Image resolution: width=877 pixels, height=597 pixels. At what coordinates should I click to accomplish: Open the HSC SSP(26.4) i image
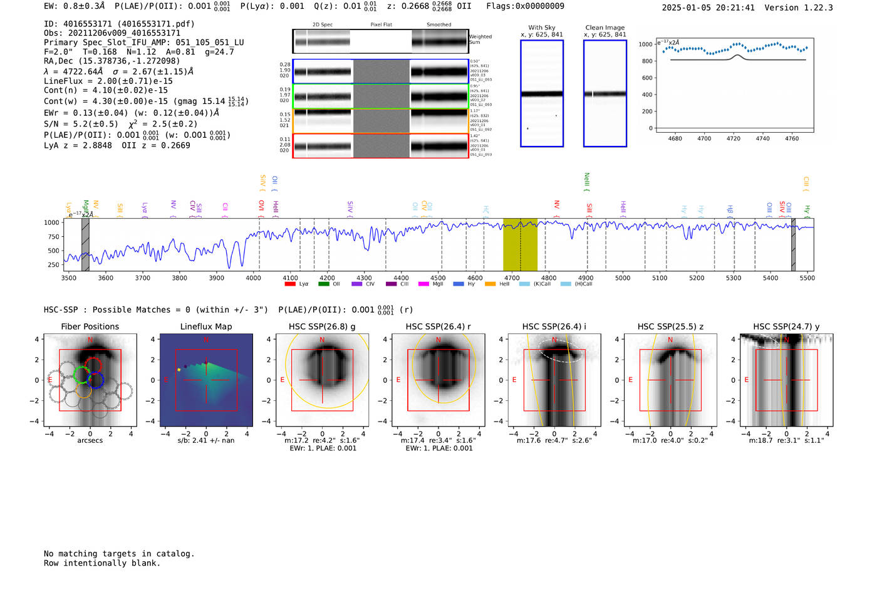point(554,380)
